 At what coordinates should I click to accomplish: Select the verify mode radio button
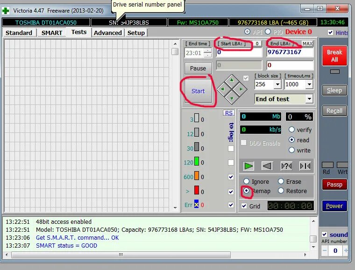291,130
